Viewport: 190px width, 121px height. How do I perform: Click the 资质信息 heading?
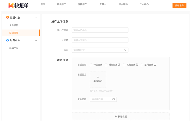coord(62,60)
